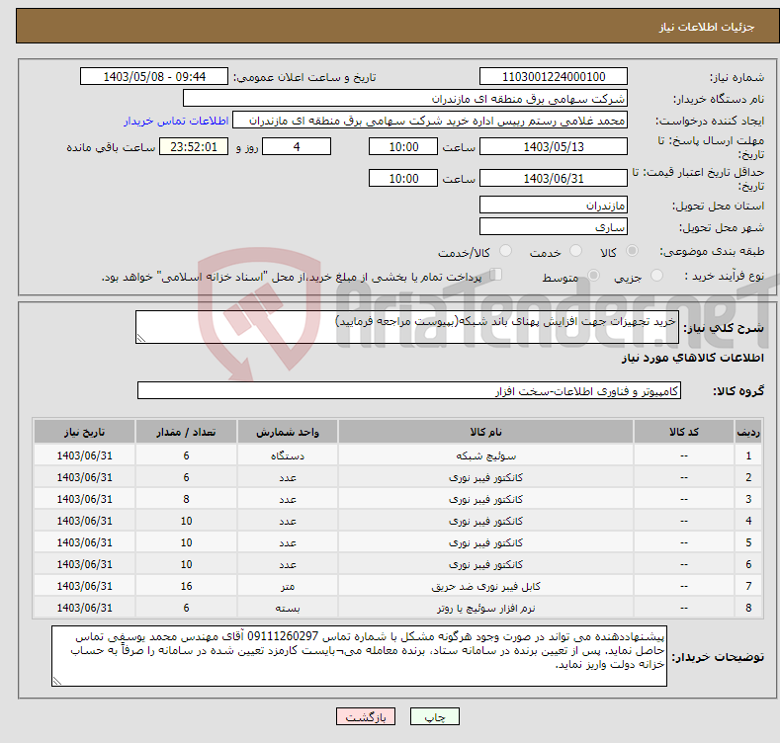Click the announcement date field 1403/05/08 - 09:44
This screenshot has height=743, width=780.
tap(153, 77)
